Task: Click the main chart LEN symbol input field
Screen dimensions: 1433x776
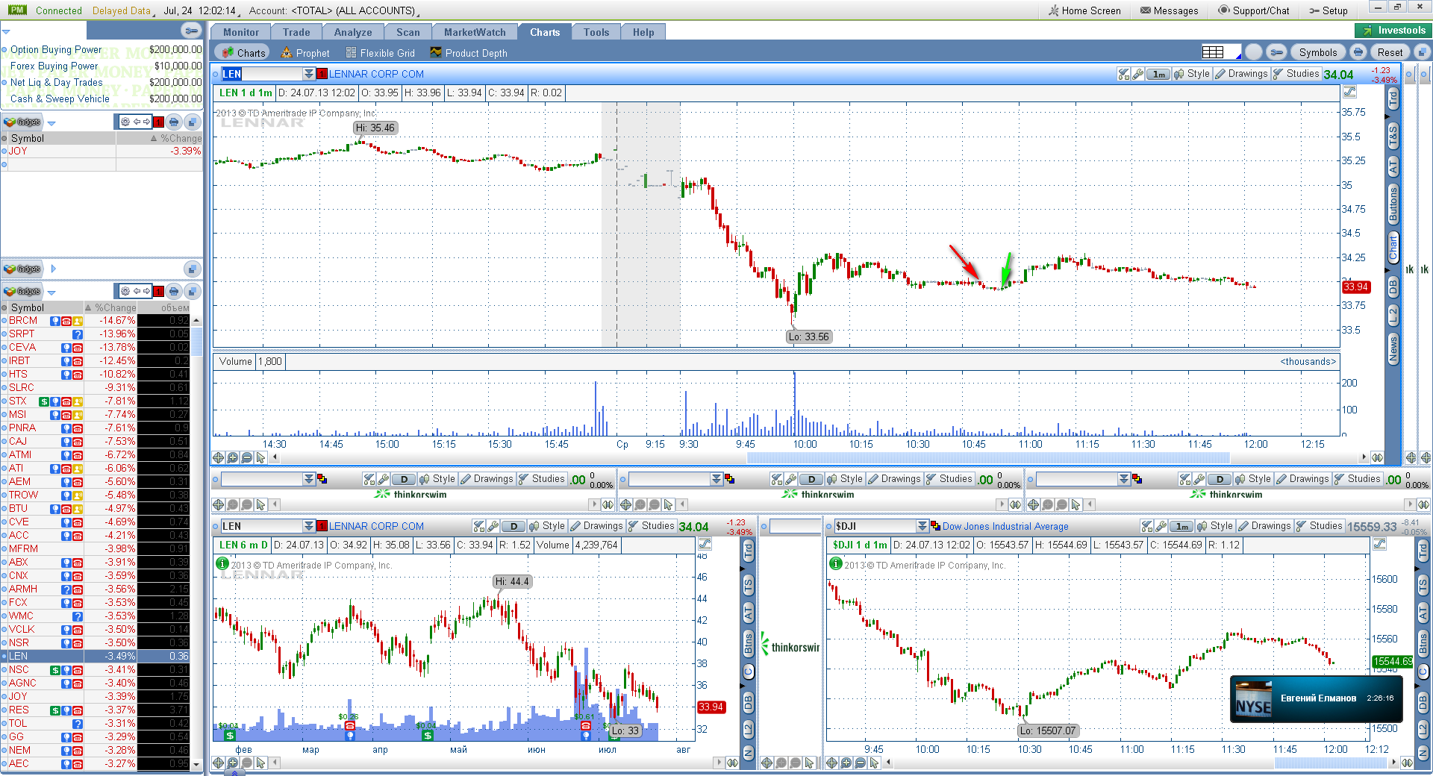Action: point(262,74)
